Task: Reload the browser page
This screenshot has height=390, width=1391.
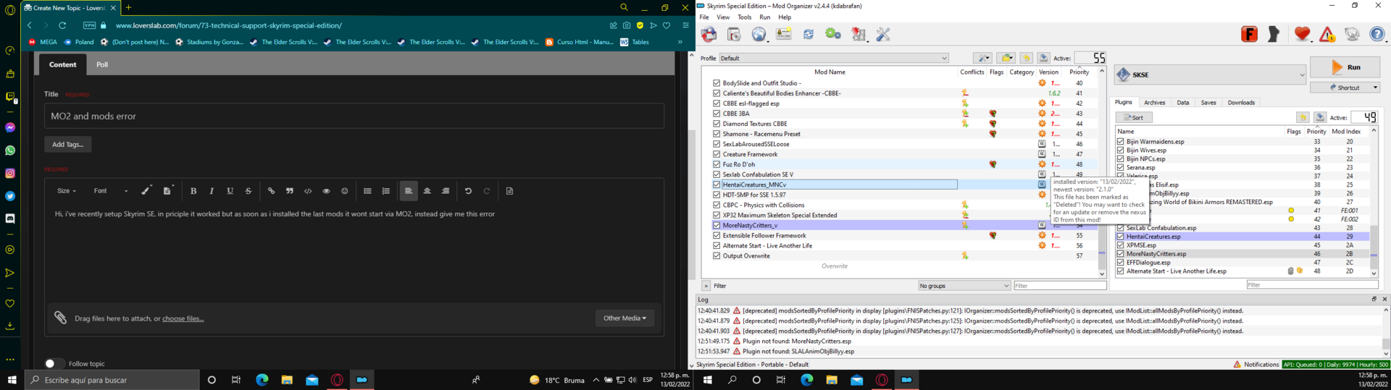Action: click(x=62, y=25)
